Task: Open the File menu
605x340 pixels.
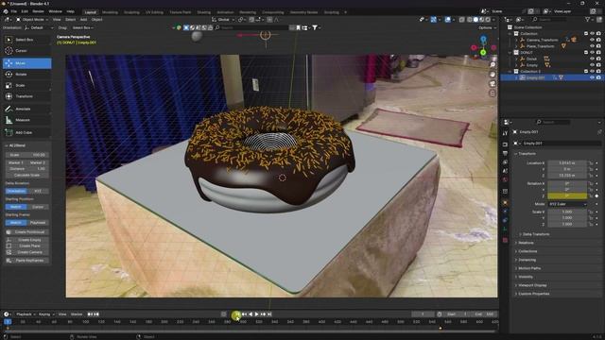Action: tap(13, 11)
